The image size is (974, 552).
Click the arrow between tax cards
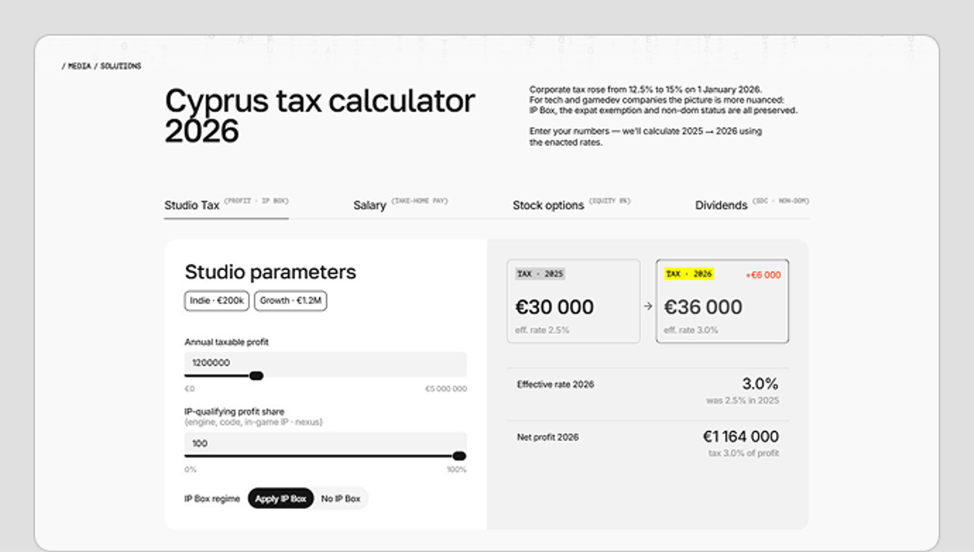pyautogui.click(x=648, y=306)
